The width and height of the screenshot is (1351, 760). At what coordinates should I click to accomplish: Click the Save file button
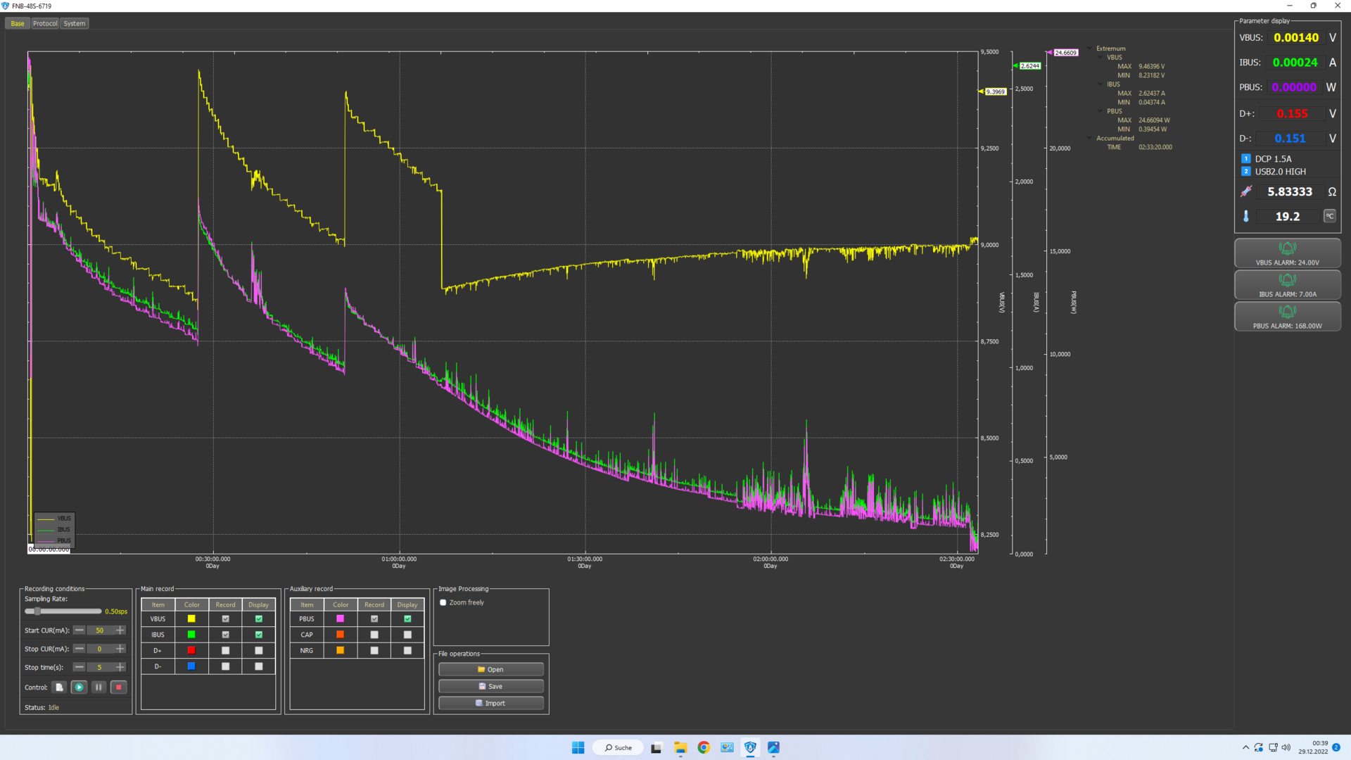pos(491,686)
